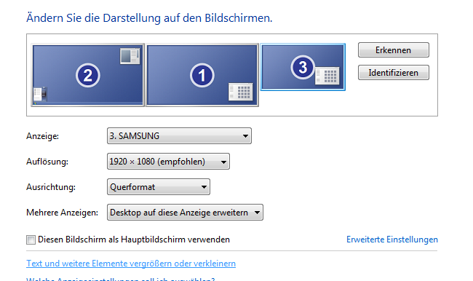473x281 pixels.
Task: Click the Identifizieren button
Action: [394, 73]
